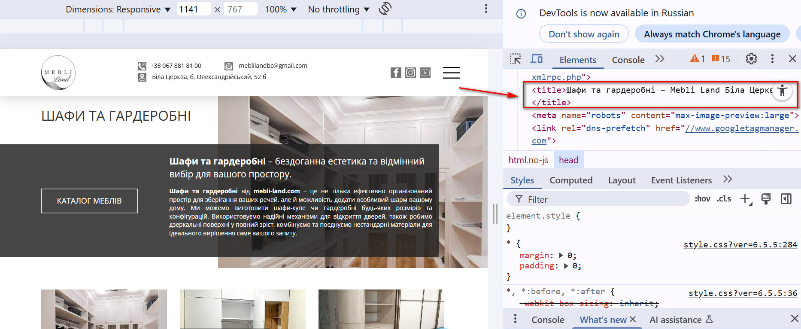Click the googletagmanager href link
Screen dimensions: 801x329
point(742,128)
